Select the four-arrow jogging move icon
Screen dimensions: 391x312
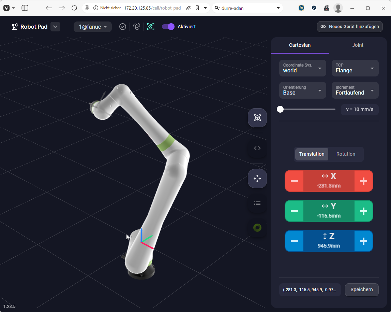tap(257, 179)
